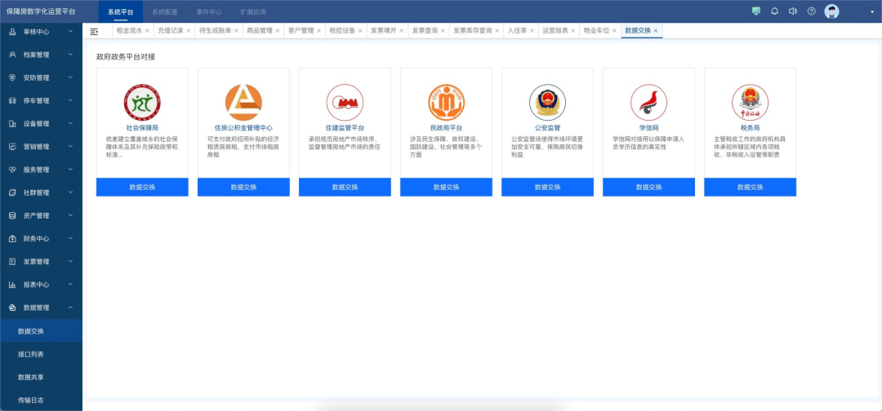Expand 档案管理 menu chevron
Image resolution: width=882 pixels, height=411 pixels.
tap(70, 55)
